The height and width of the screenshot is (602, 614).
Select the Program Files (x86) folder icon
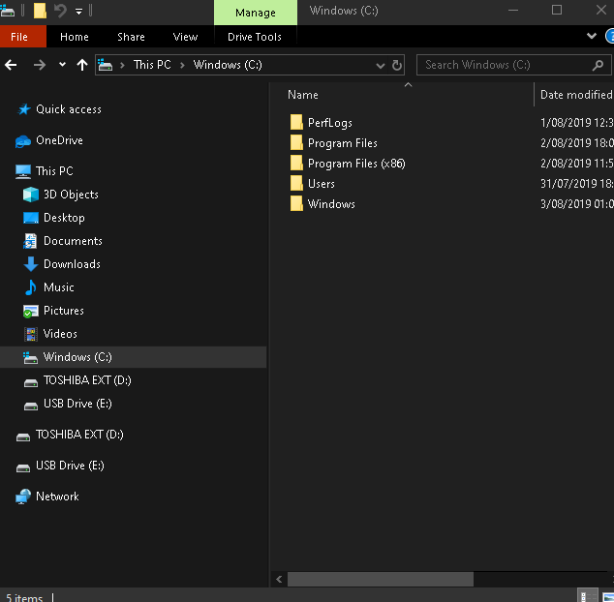pyautogui.click(x=296, y=163)
